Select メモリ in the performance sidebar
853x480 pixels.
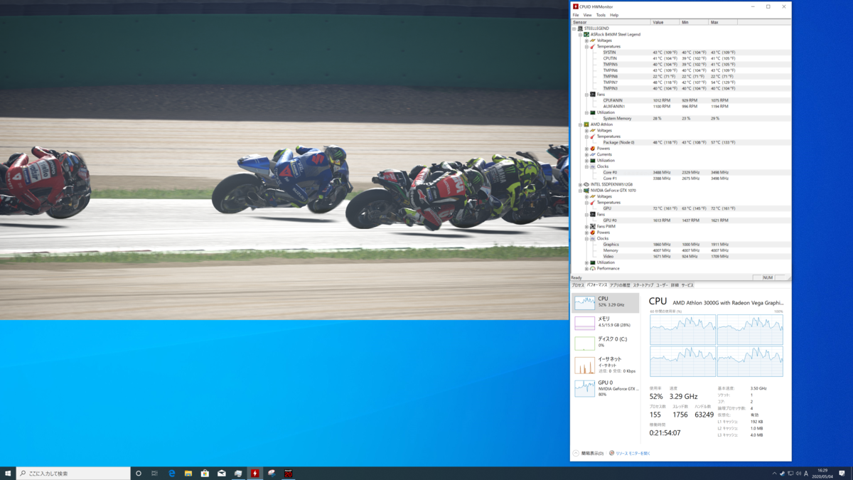606,322
